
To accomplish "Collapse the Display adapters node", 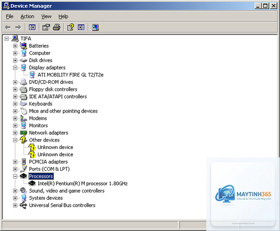I will (x=15, y=68).
